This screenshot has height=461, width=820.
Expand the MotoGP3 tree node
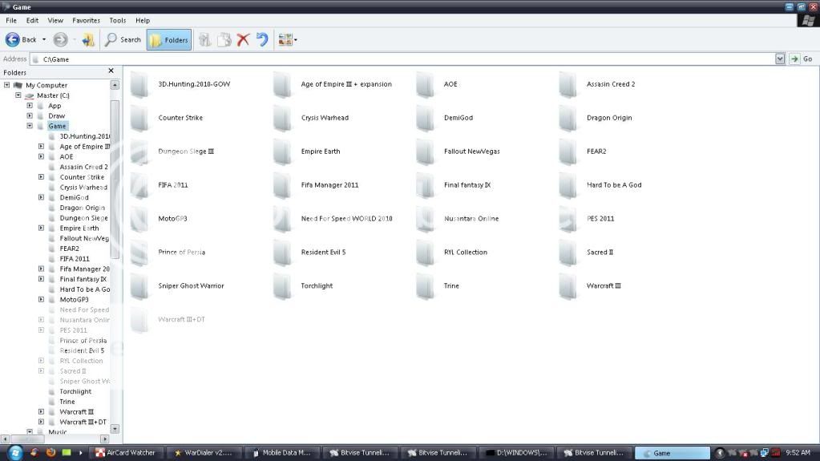tap(42, 299)
